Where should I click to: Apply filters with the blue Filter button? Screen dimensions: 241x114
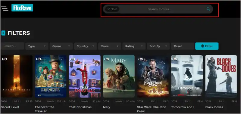point(207,46)
